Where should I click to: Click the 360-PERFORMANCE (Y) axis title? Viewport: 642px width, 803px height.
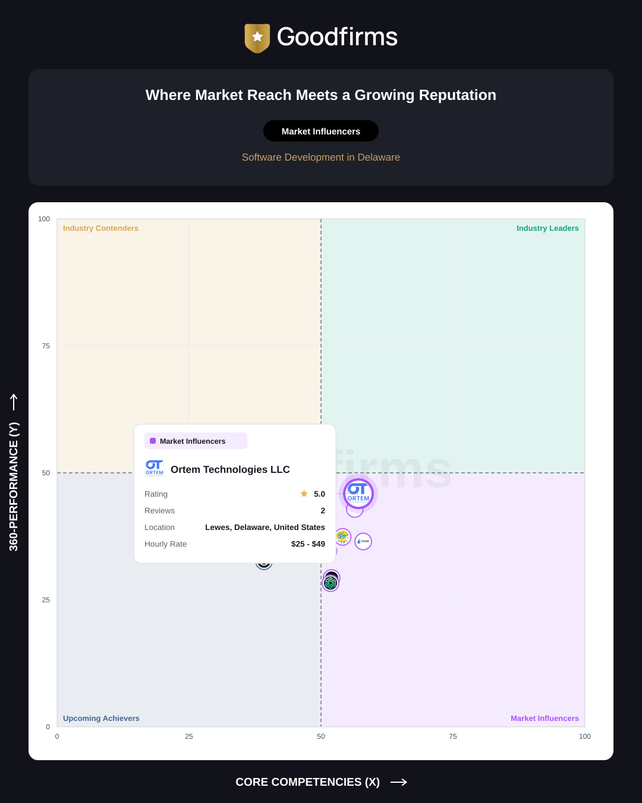coord(14,487)
